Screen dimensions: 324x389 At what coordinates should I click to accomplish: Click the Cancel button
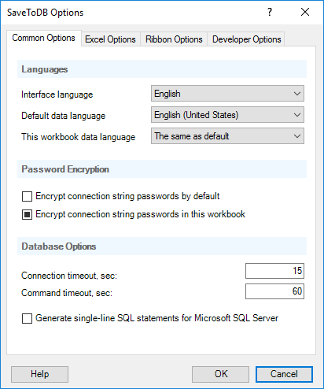point(284,374)
